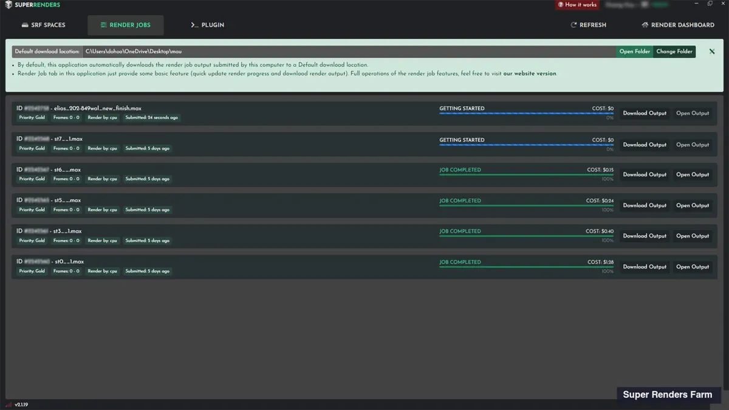Switch to the Render Jobs tab
This screenshot has height=410, width=729.
(x=125, y=25)
